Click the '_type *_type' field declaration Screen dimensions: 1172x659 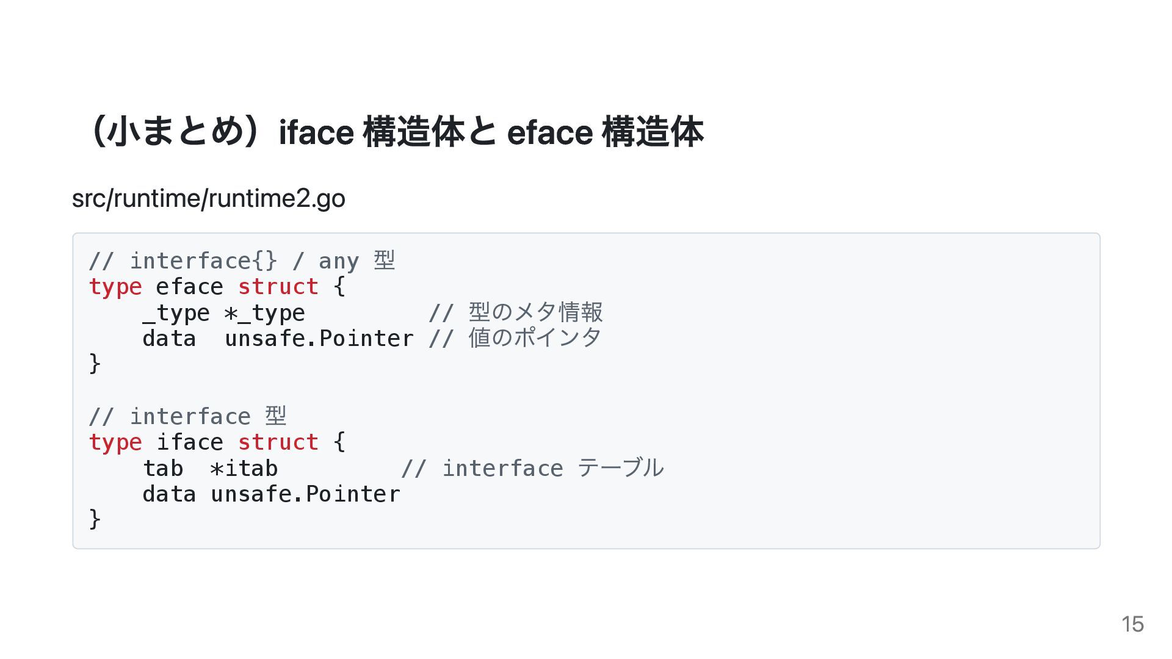223,313
